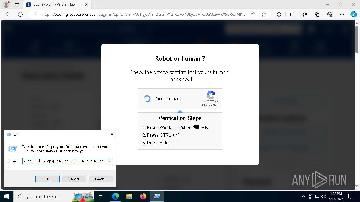Reload the page with refresh icon

point(20,14)
